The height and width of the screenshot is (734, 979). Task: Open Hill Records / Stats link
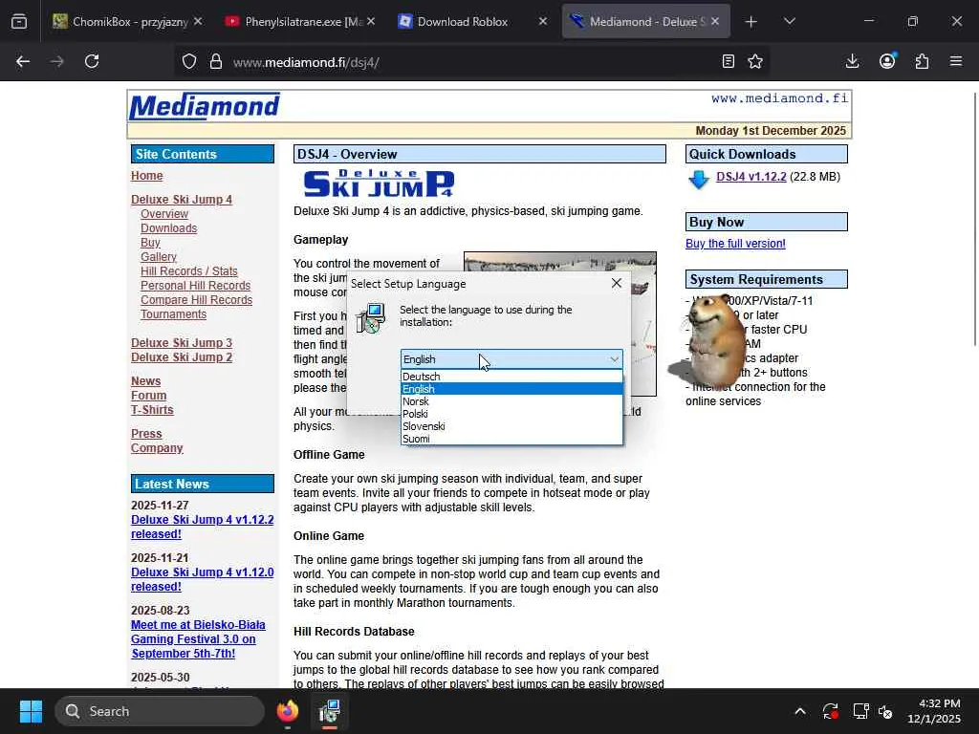[189, 271]
